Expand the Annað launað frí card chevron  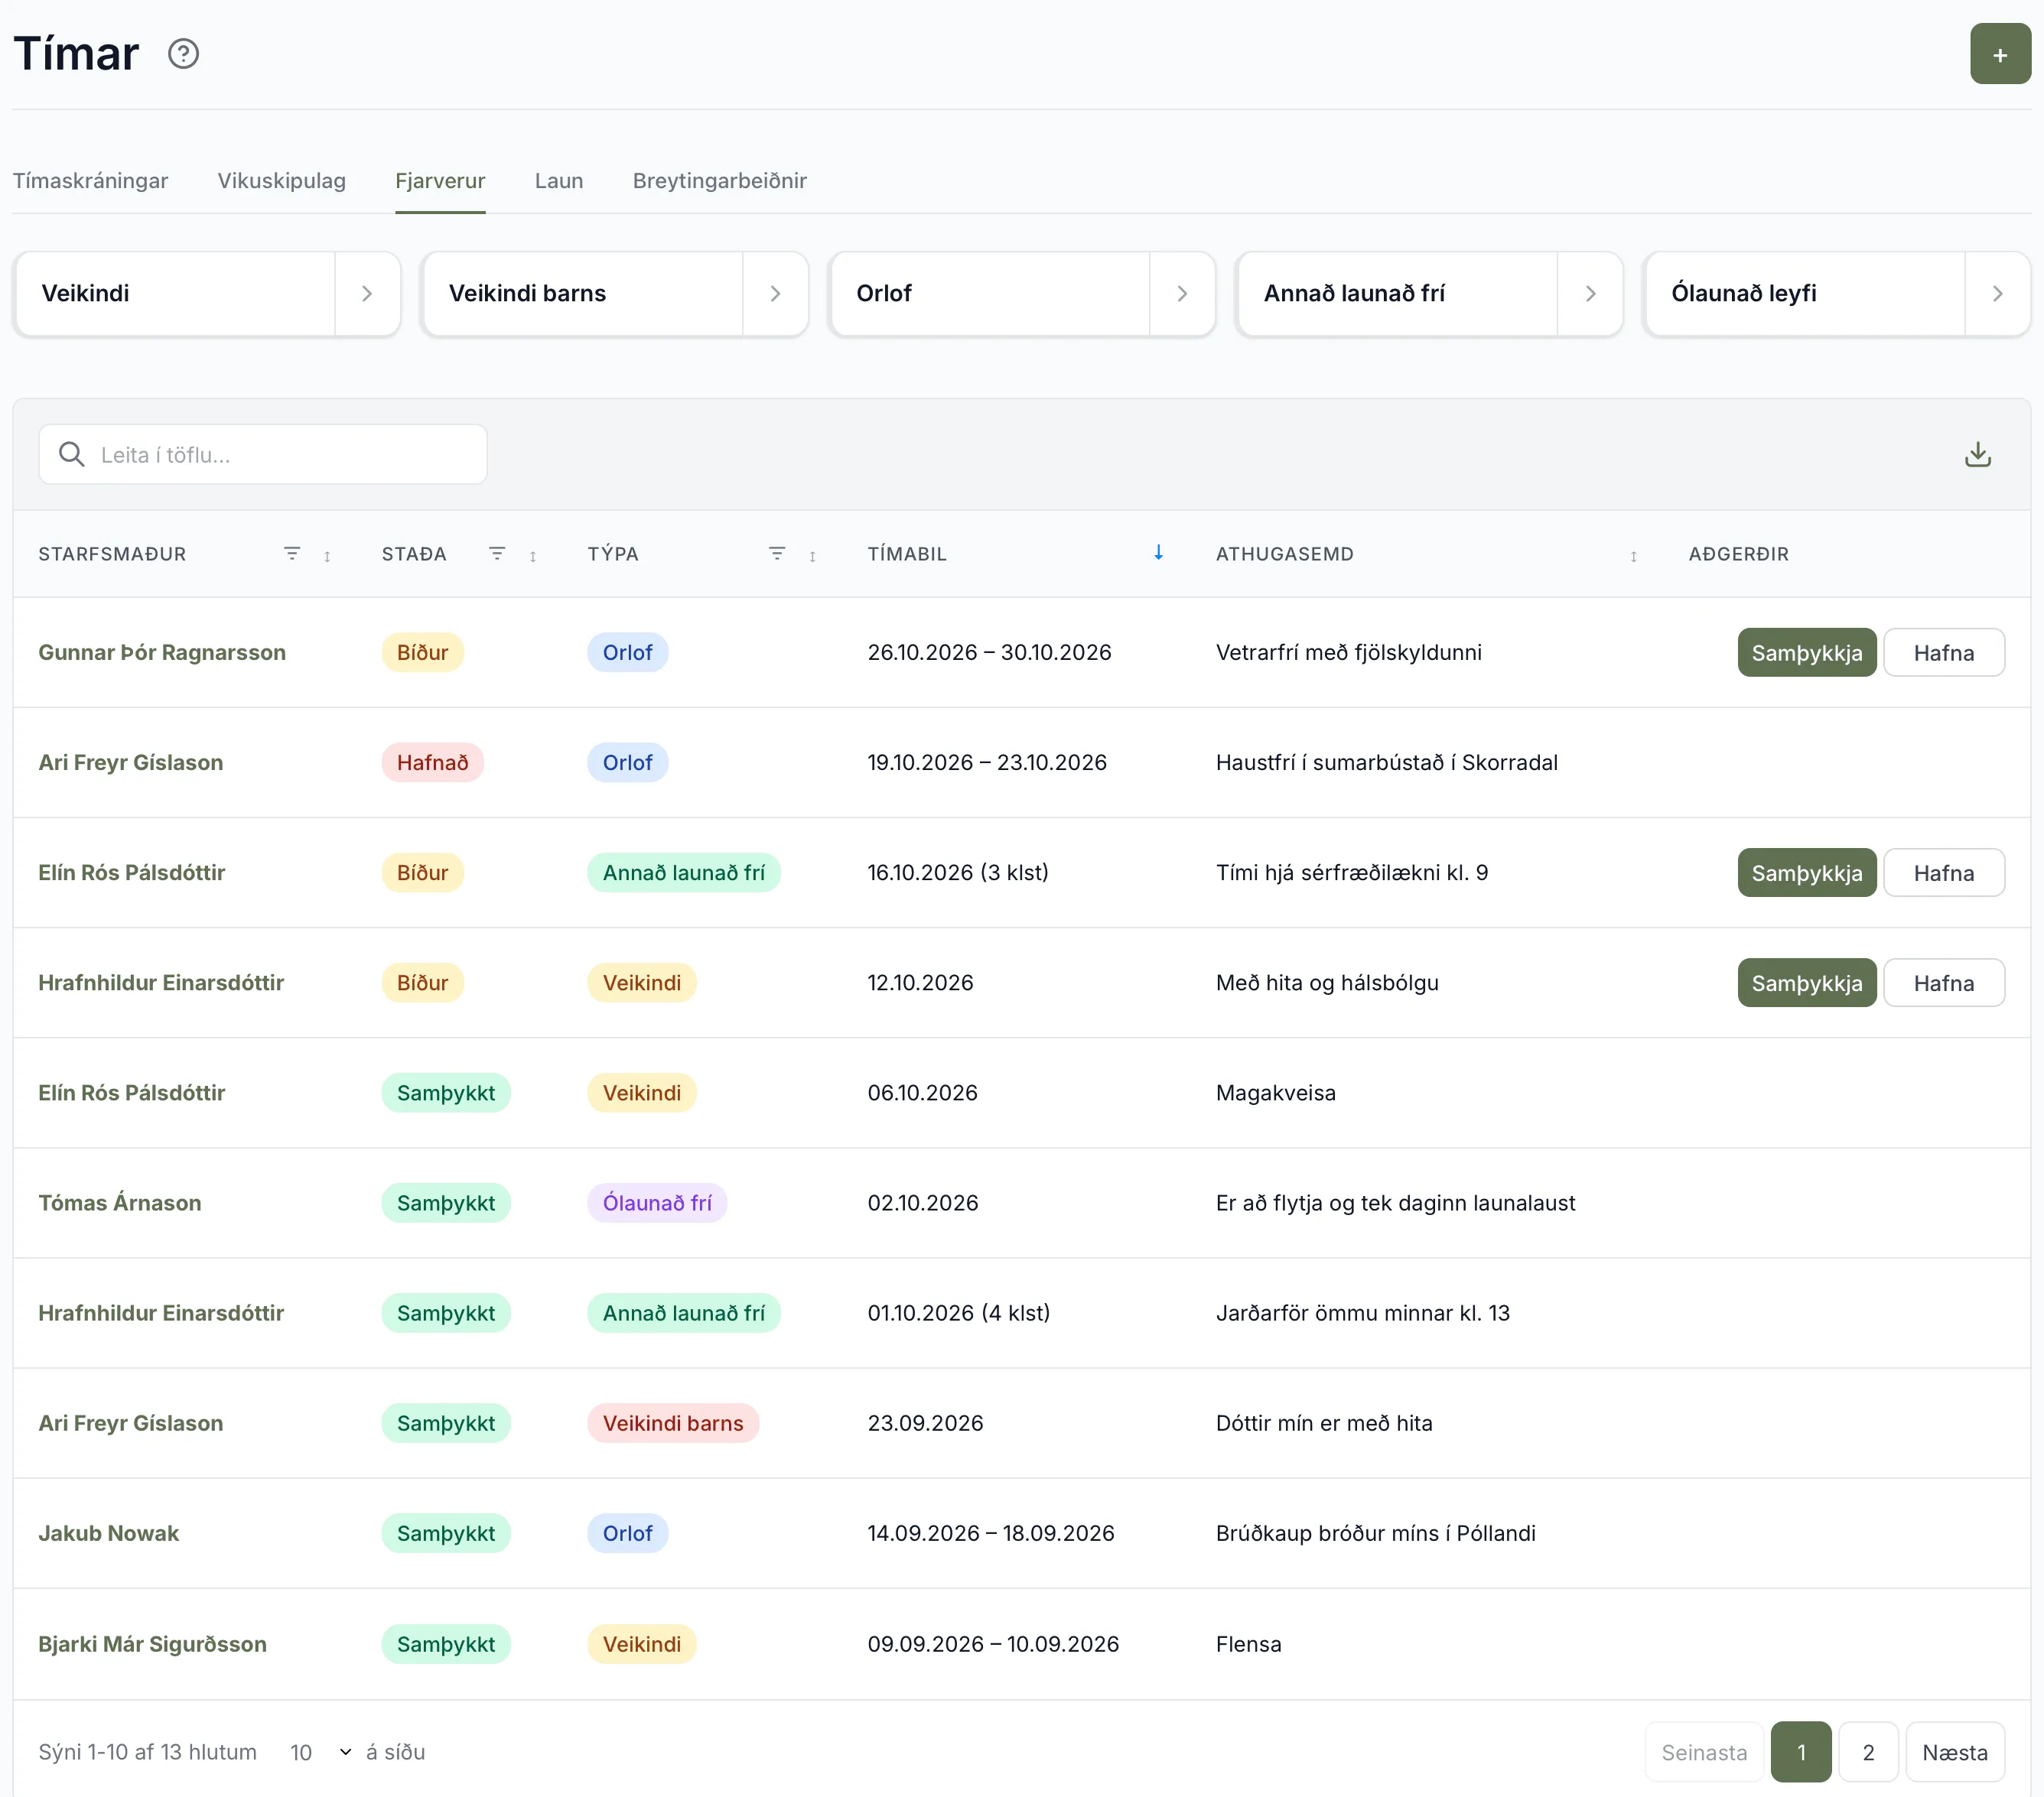(x=1590, y=294)
